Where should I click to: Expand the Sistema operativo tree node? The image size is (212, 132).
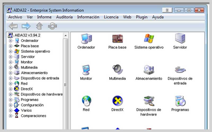point(10,51)
